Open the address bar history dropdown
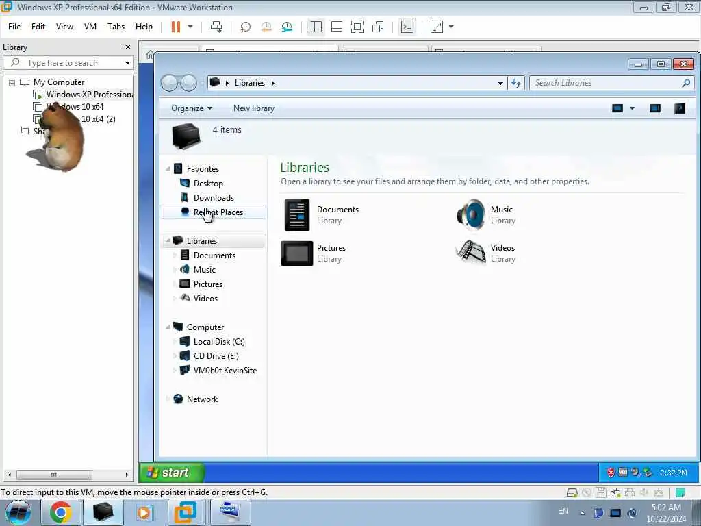The width and height of the screenshot is (701, 526). [x=500, y=83]
